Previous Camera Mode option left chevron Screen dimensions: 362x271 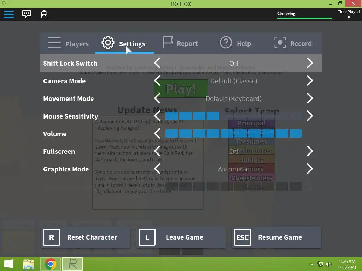coord(157,81)
